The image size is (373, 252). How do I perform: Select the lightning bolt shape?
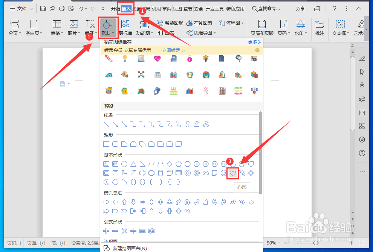[x=242, y=173]
